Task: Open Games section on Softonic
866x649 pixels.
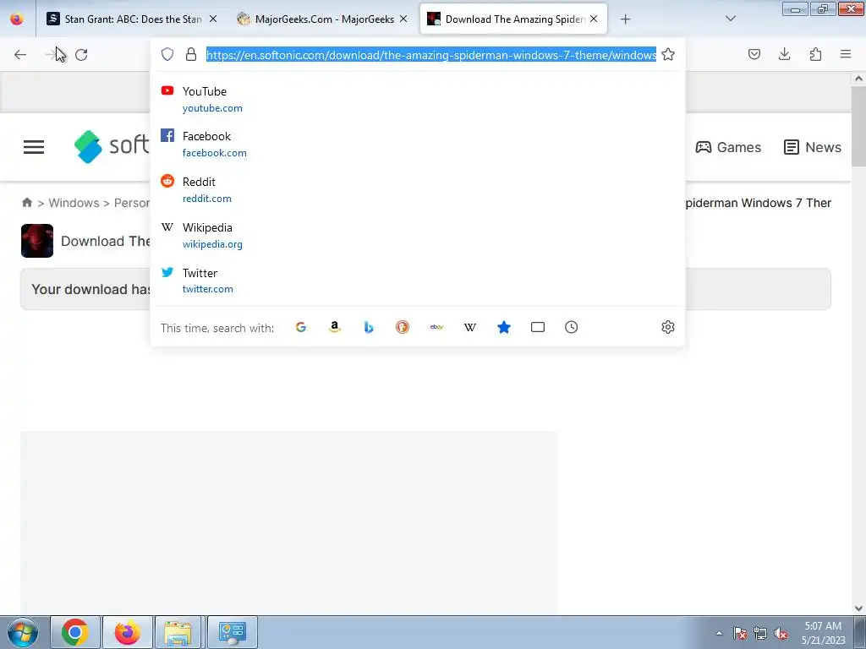Action: pyautogui.click(x=728, y=147)
